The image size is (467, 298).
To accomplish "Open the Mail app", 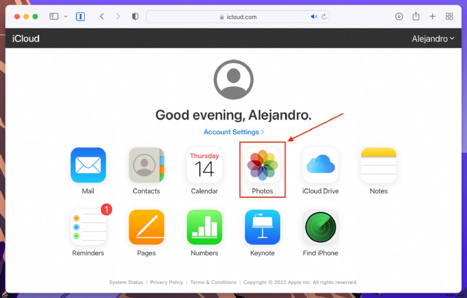I will [88, 166].
